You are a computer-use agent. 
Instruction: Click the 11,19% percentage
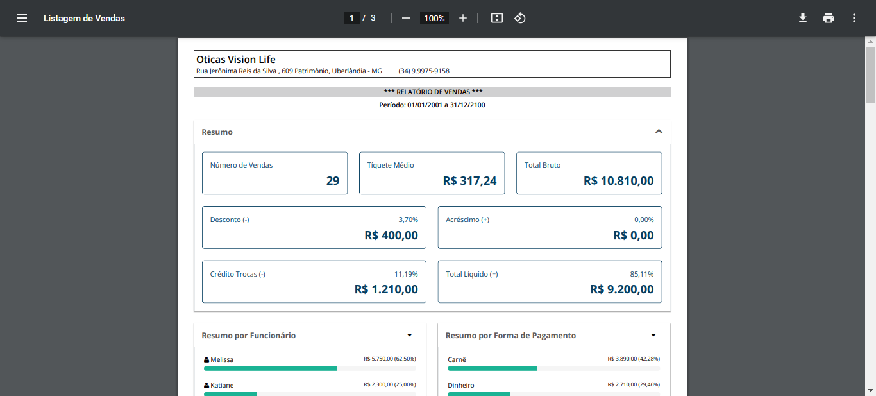click(x=406, y=274)
